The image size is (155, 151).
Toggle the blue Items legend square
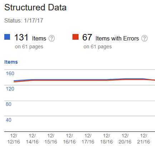[7, 37]
